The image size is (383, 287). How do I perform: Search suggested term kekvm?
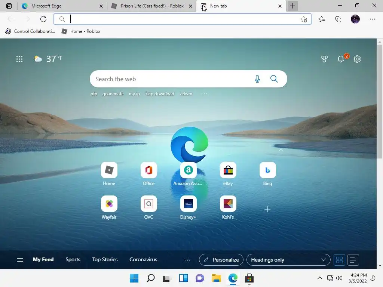click(186, 94)
